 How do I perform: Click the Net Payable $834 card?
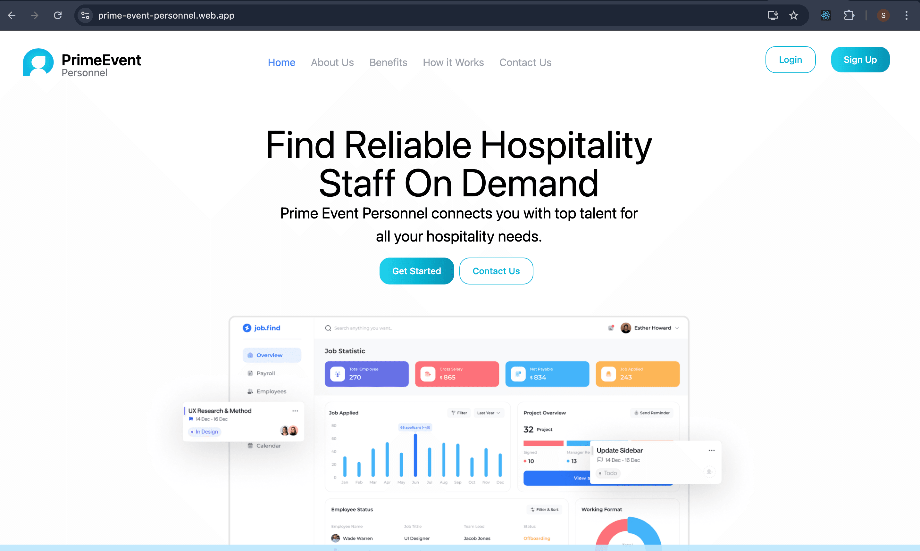pos(547,374)
